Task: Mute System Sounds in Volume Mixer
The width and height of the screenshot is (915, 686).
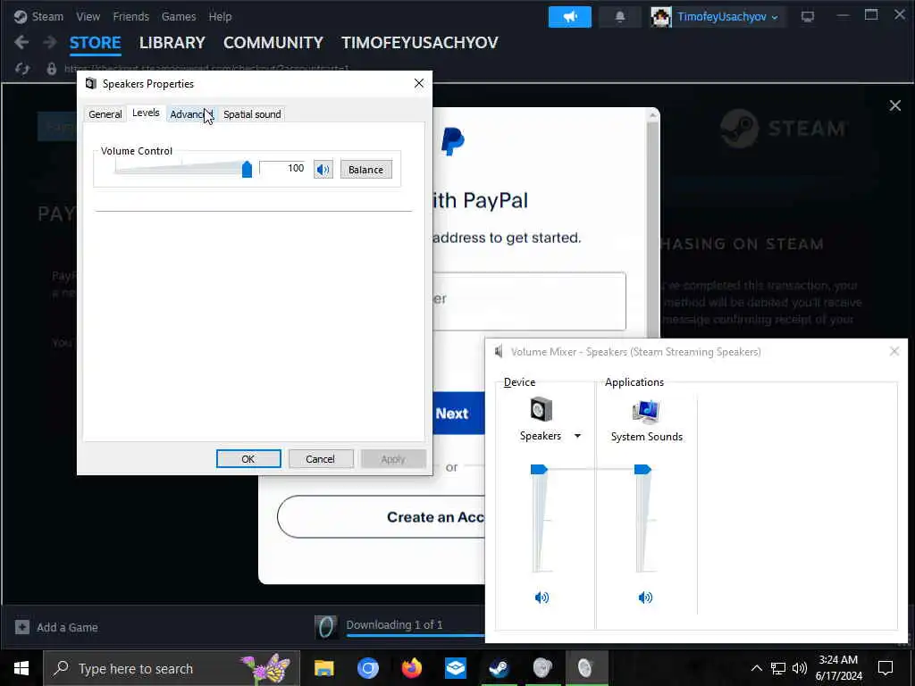Action: click(x=645, y=597)
